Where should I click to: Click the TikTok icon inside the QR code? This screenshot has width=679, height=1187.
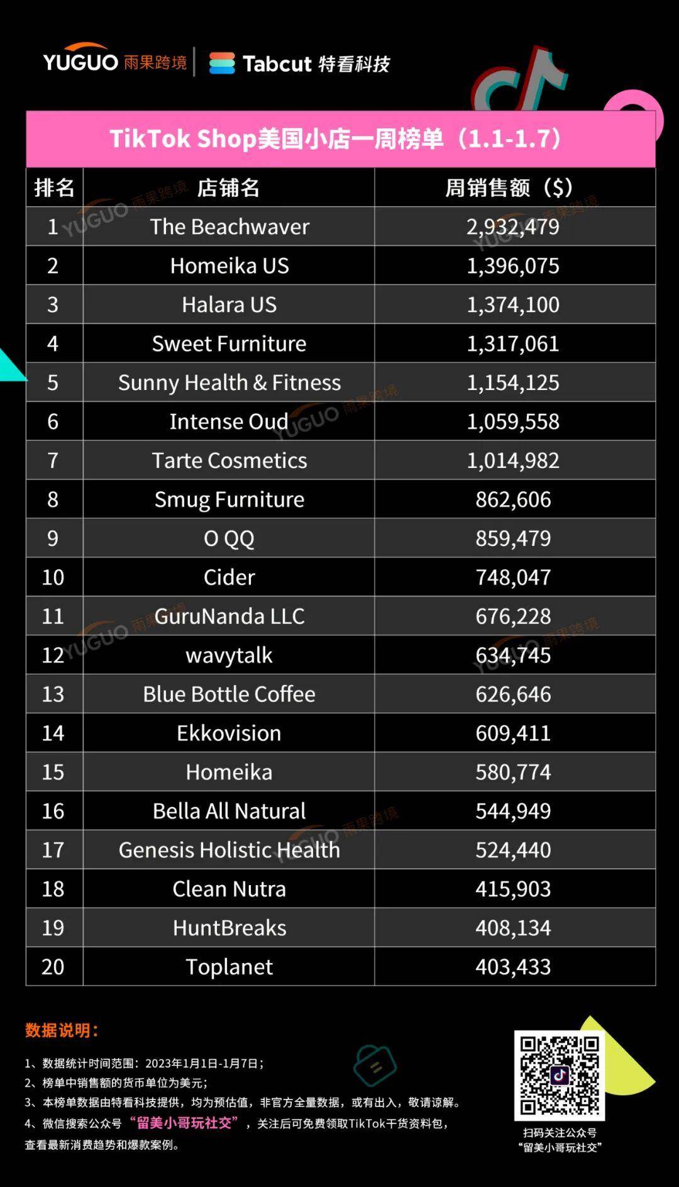[560, 1075]
